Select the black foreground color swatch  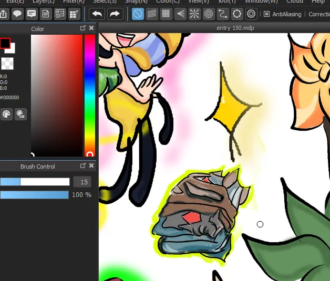pos(5,43)
